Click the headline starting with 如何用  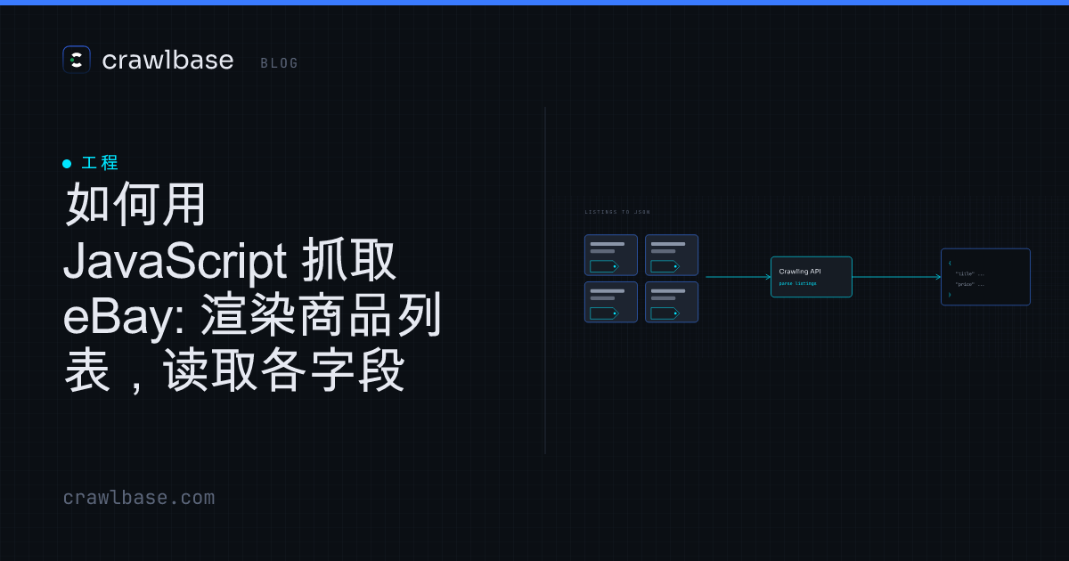tap(254, 288)
